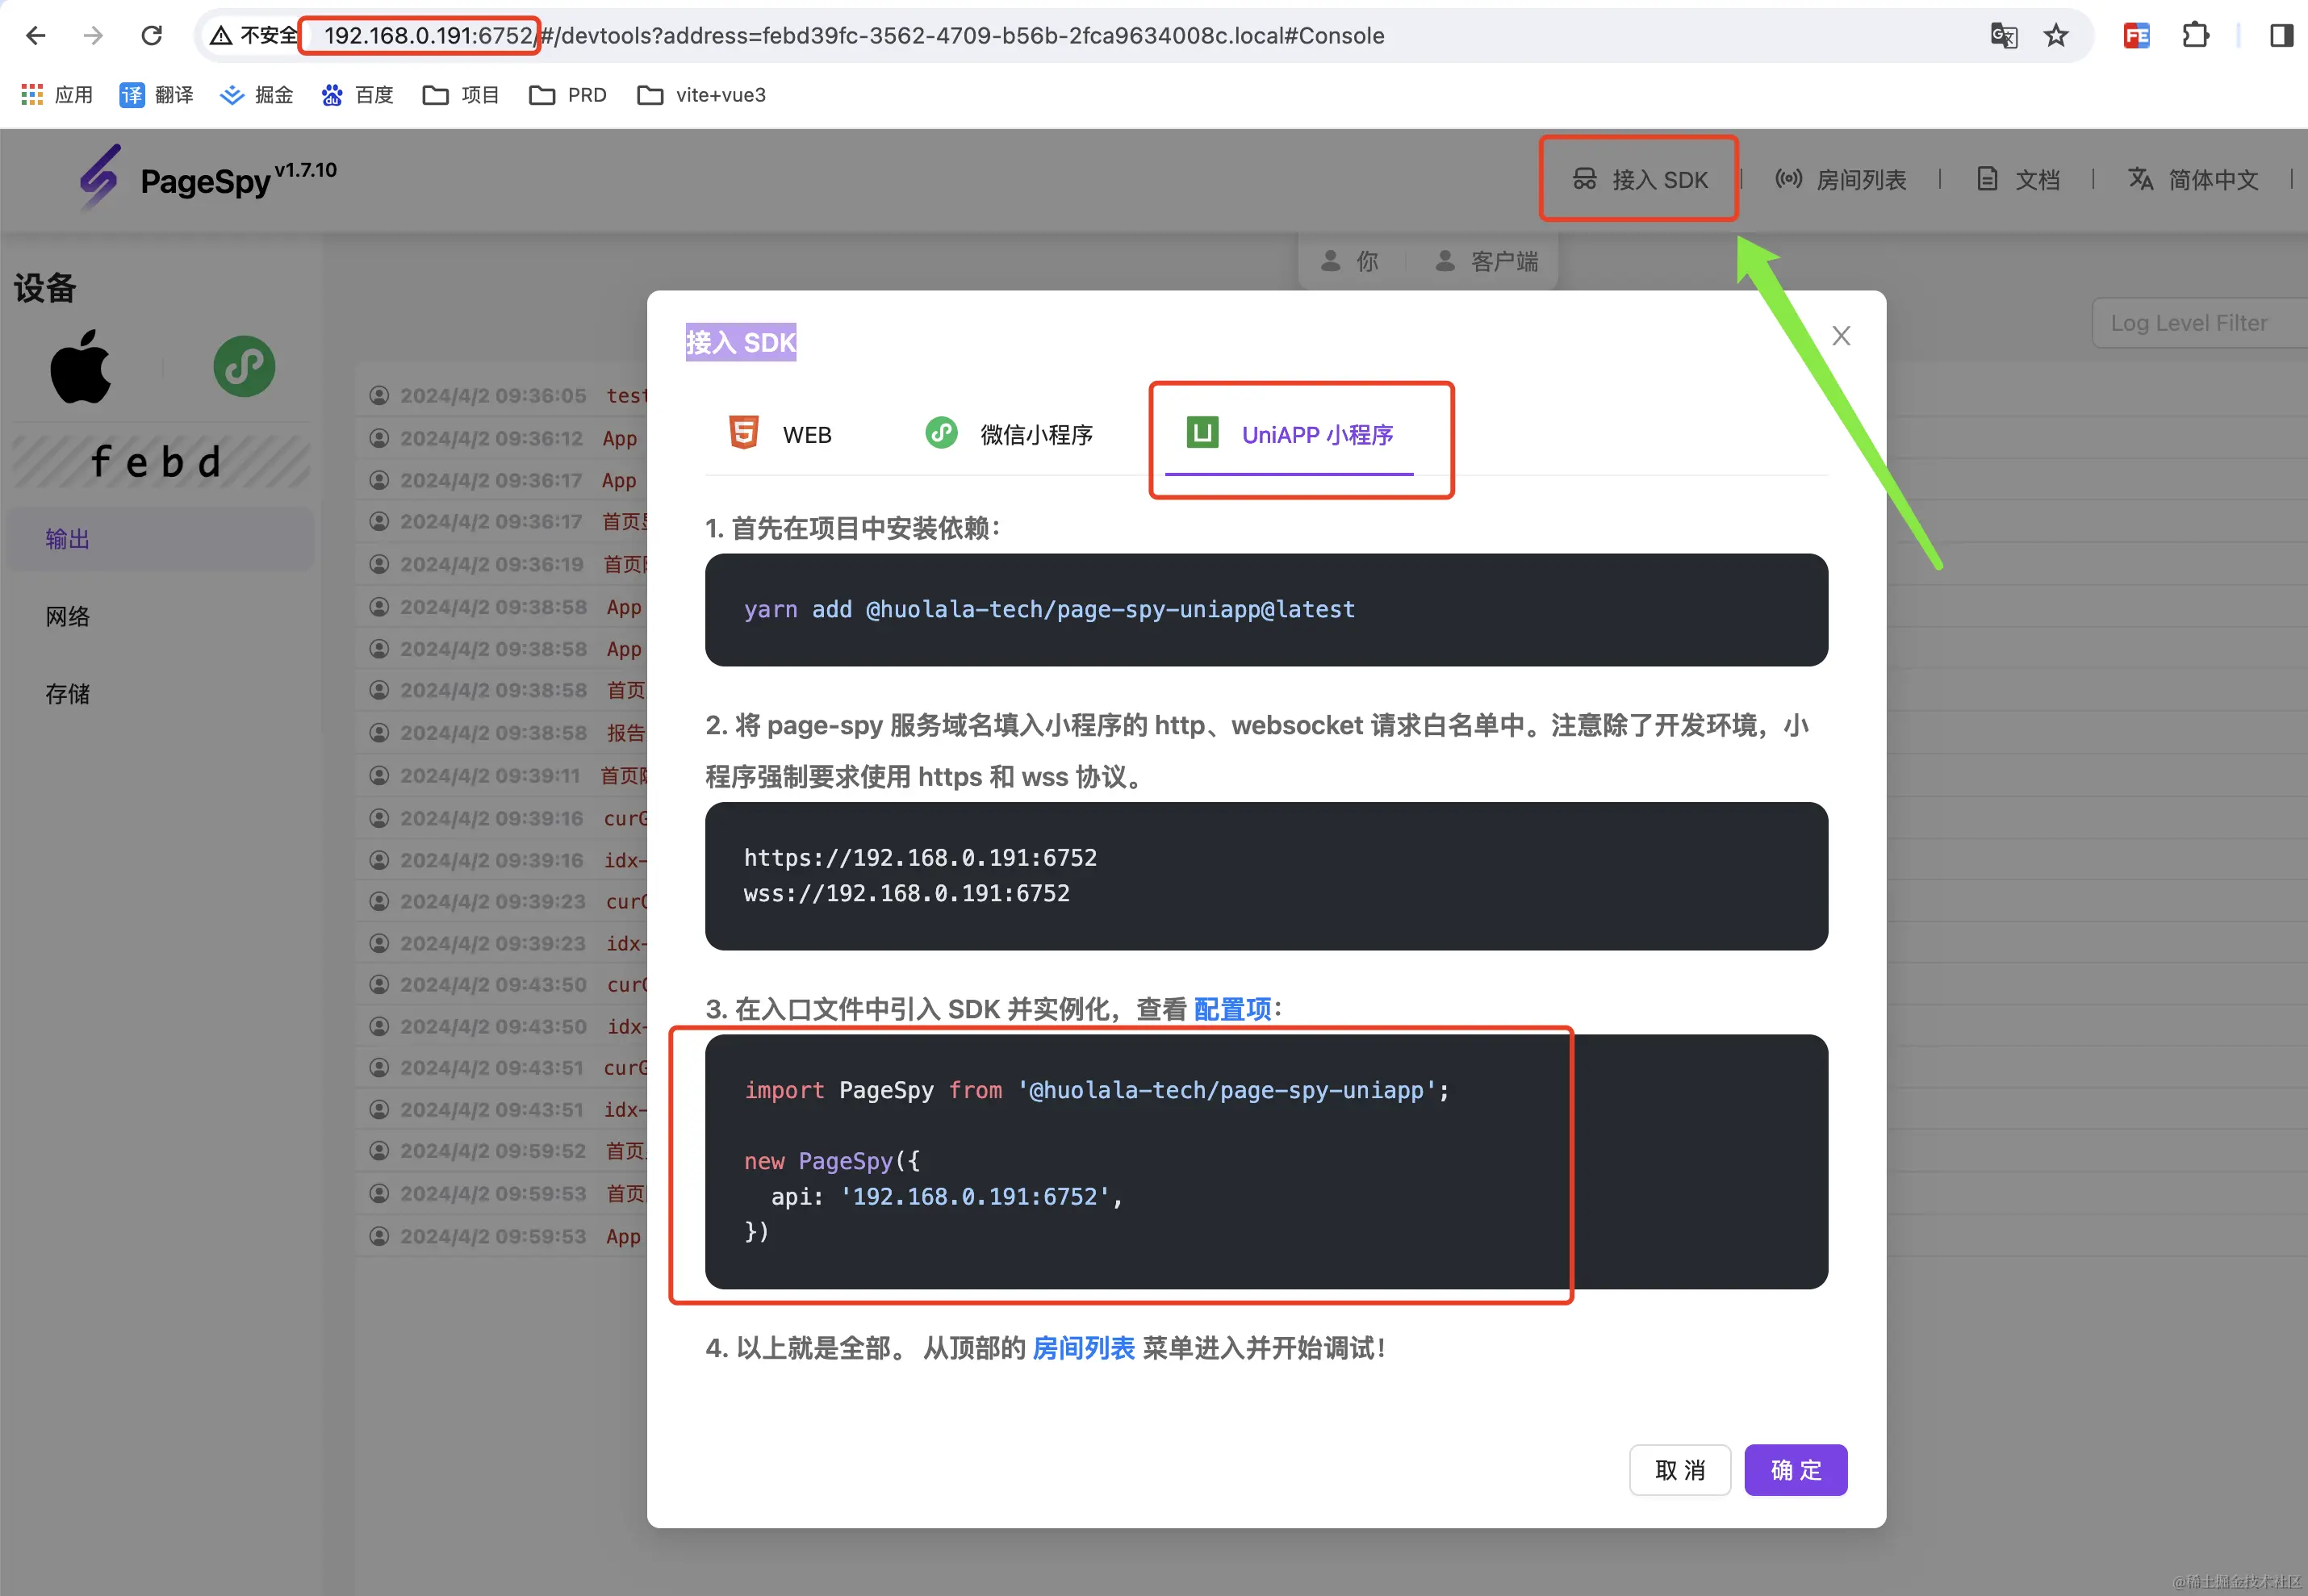Click the Apple device icon
The image size is (2308, 1596).
point(81,367)
